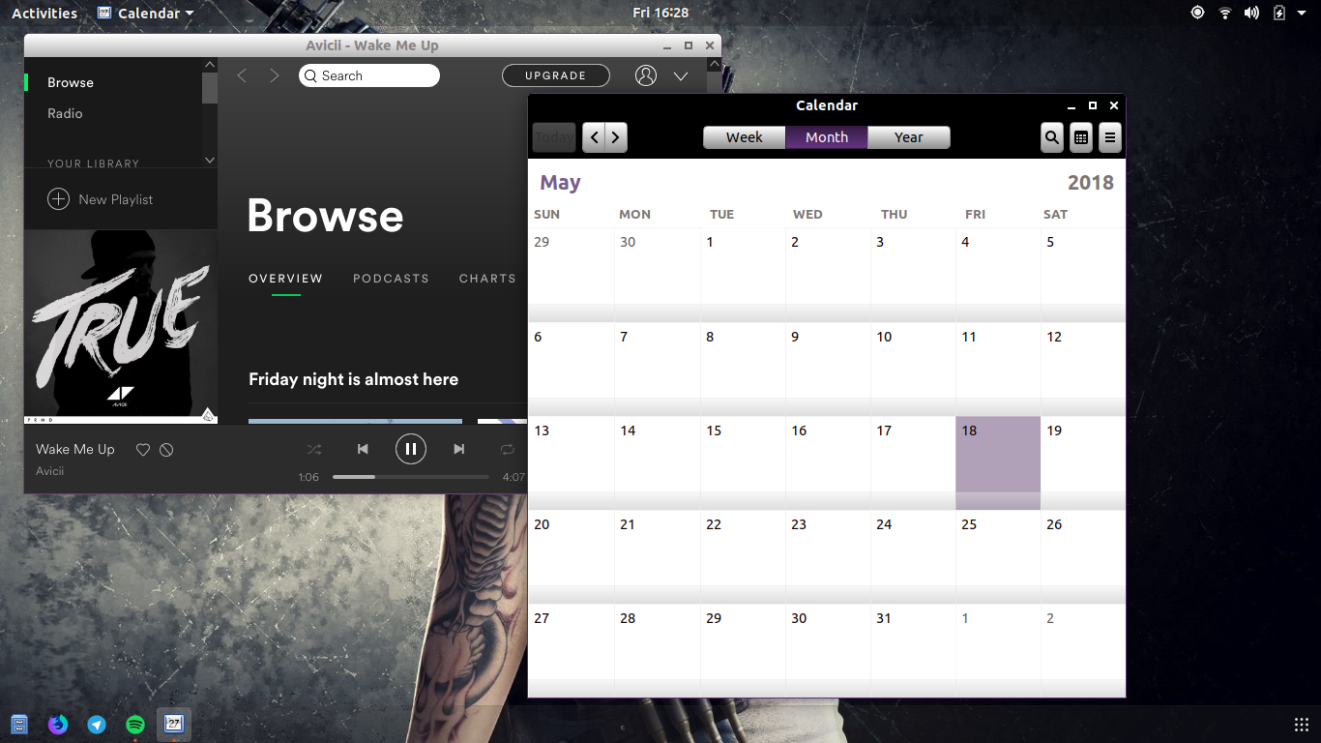Select the greyed June 2 cell
1321x743 pixels.
point(1083,650)
